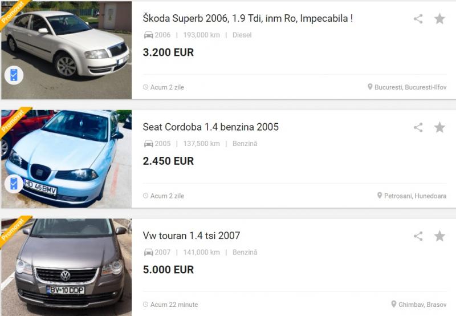Click location pin for Bucuresti, Bucuresti-Ilfov
The image size is (456, 316).
(370, 87)
